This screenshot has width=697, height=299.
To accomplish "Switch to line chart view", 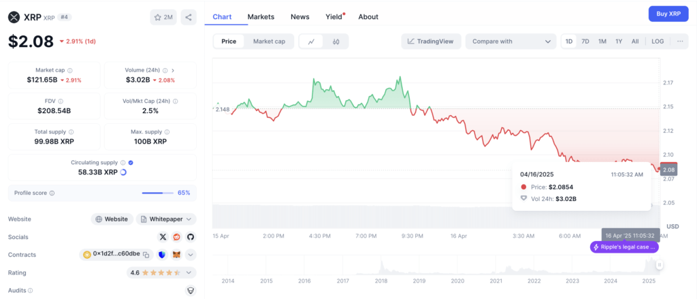I will 312,42.
